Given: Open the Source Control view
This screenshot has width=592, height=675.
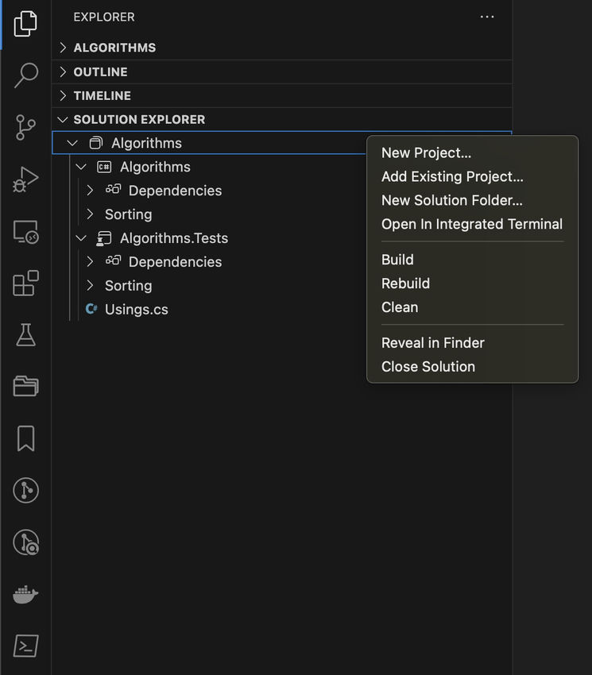Looking at the screenshot, I should pyautogui.click(x=25, y=127).
